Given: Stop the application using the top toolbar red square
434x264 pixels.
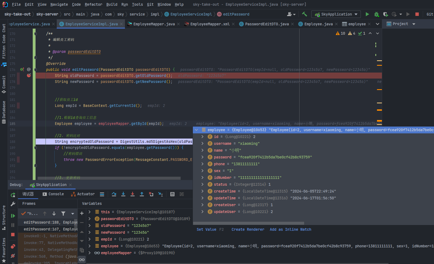Looking at the screenshot, I should (x=417, y=14).
